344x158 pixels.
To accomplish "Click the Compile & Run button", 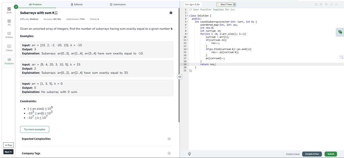I will 312,154.
